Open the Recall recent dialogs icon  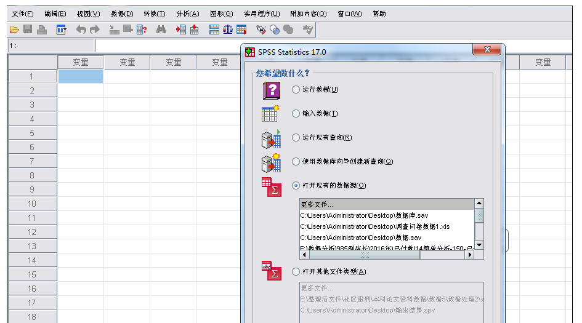coord(61,30)
